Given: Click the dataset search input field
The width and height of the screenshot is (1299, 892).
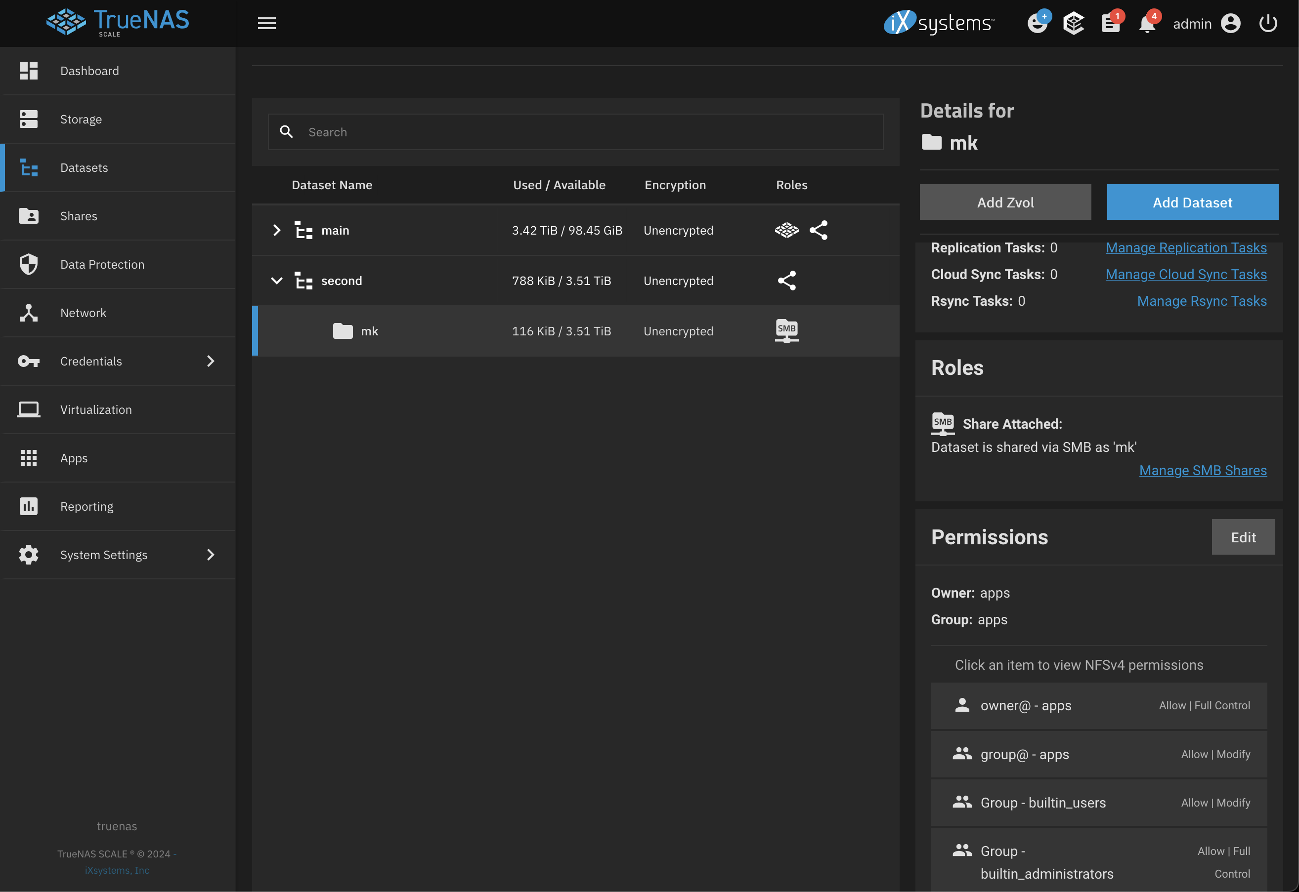Looking at the screenshot, I should tap(575, 131).
